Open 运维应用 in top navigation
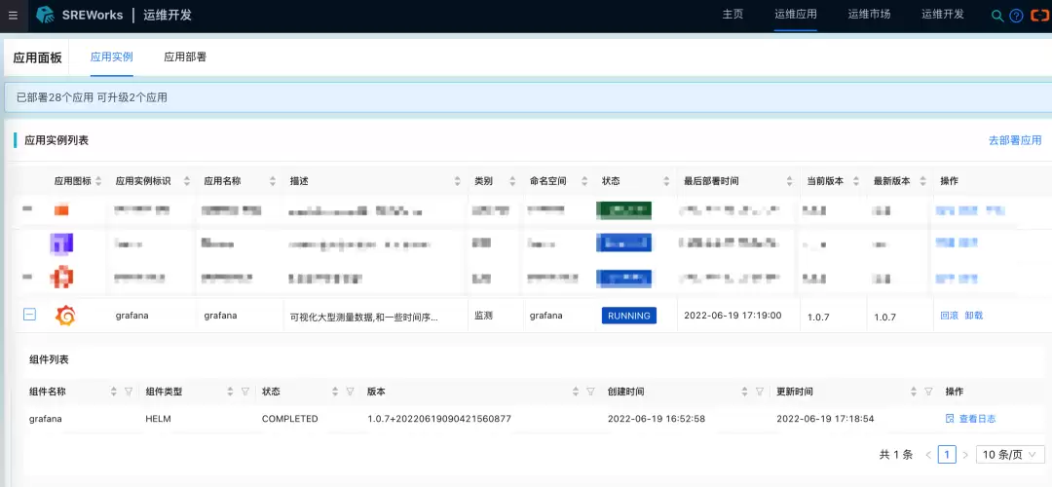This screenshot has height=487, width=1052. (796, 14)
